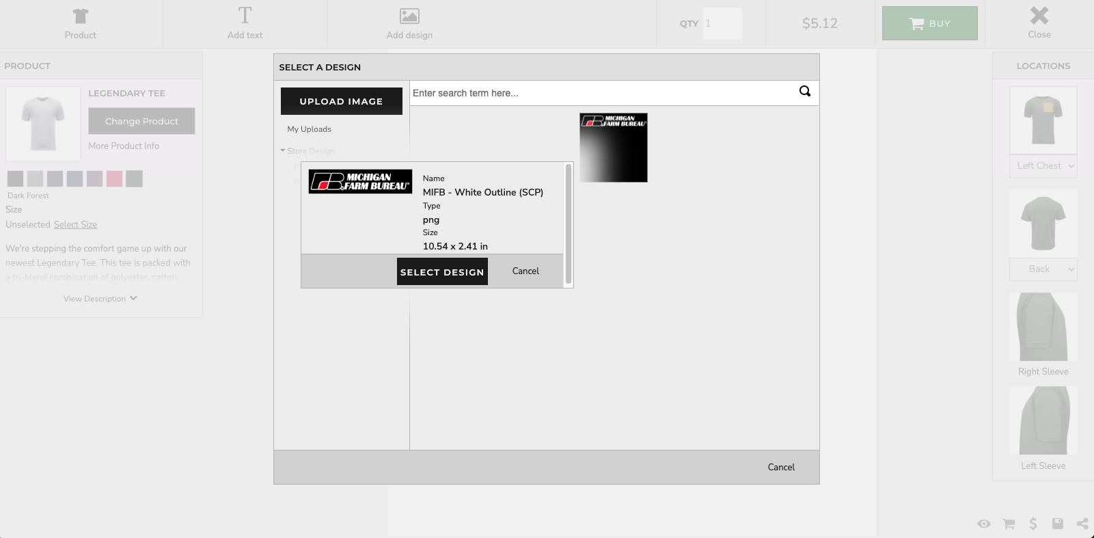This screenshot has height=538, width=1094.
Task: Toggle the preview eye icon
Action: point(983,524)
